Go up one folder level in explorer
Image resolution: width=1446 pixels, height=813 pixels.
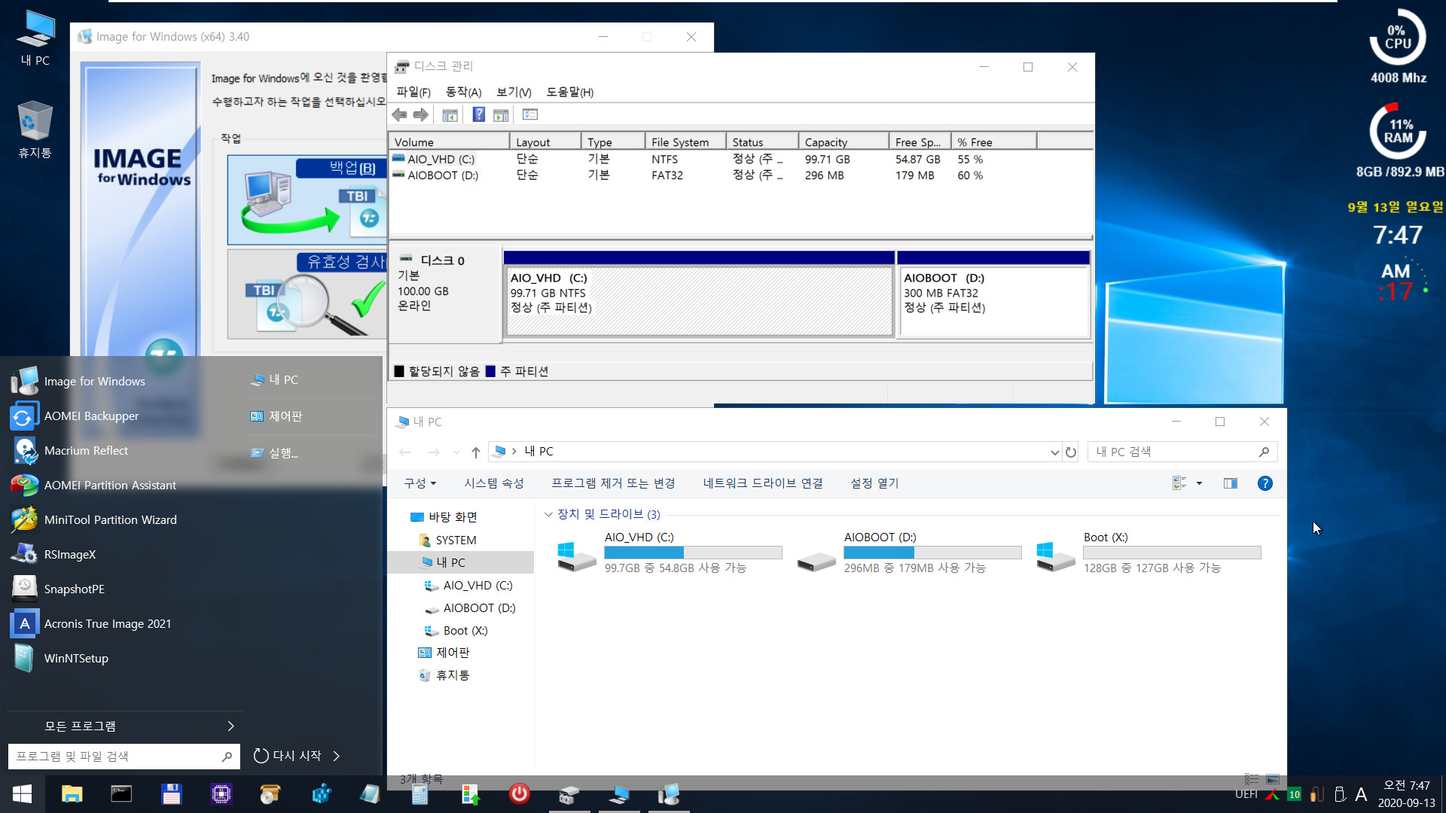(475, 452)
